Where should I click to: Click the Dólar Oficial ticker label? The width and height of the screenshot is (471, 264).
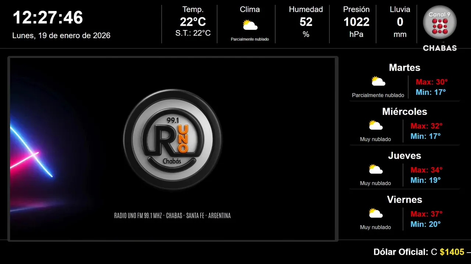[401, 252]
